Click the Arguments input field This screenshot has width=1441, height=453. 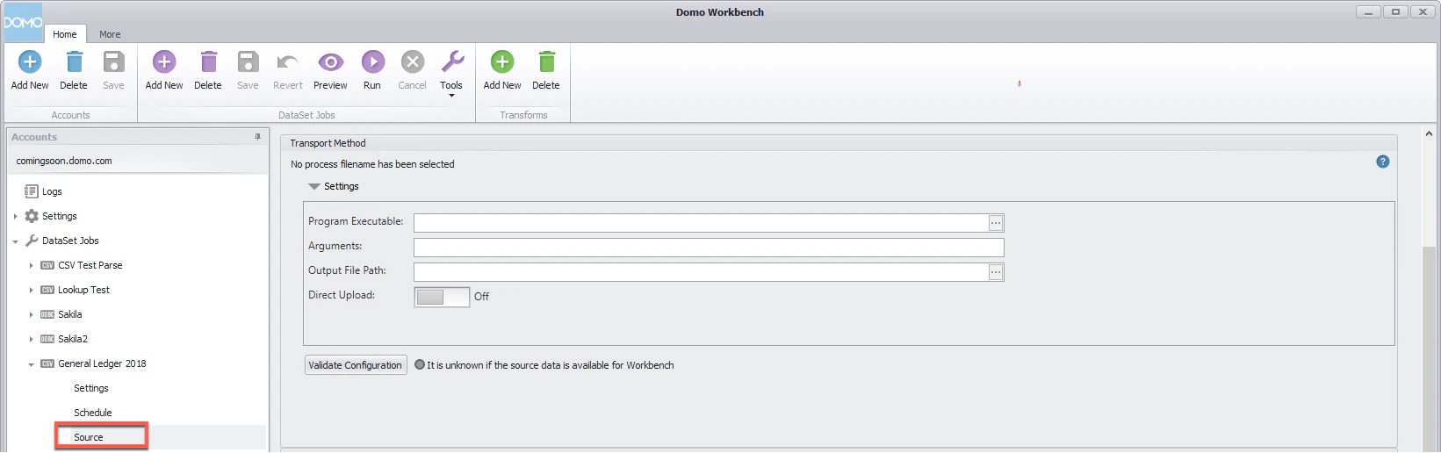(x=709, y=248)
